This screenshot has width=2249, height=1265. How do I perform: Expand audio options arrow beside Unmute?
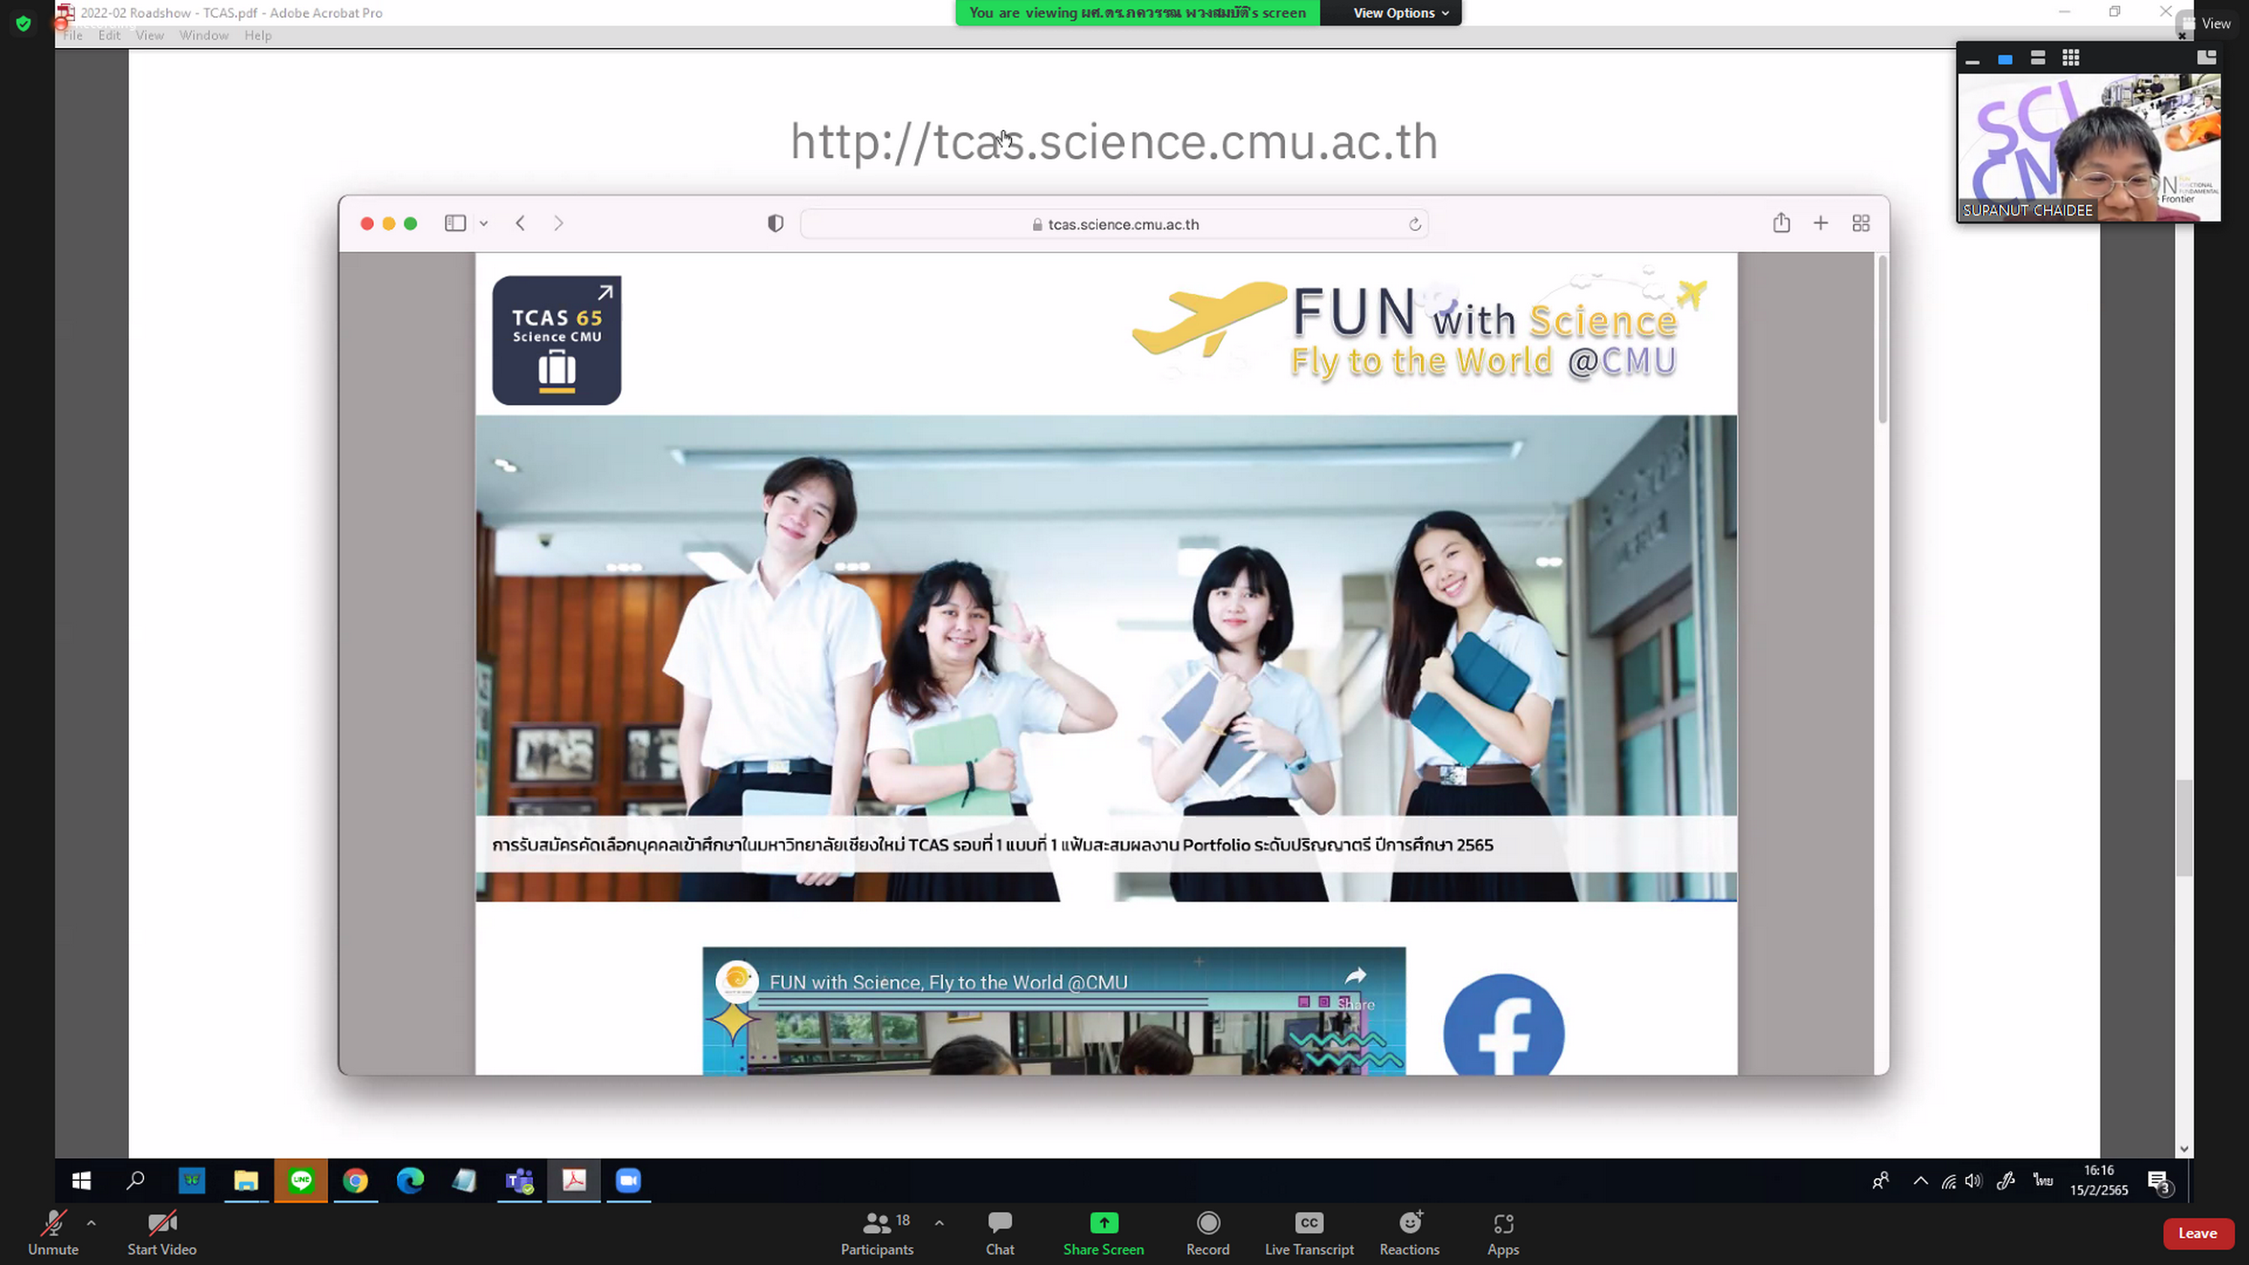pos(91,1222)
